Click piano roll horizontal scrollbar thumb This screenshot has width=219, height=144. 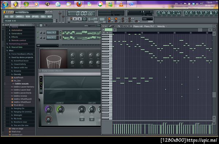tap(200, 30)
